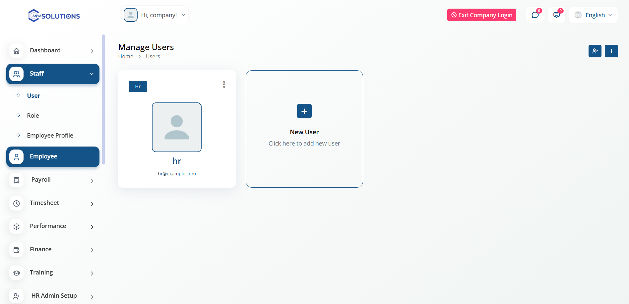Screen dimensions: 629x304
Task: Click the user log icon button
Action: point(595,51)
